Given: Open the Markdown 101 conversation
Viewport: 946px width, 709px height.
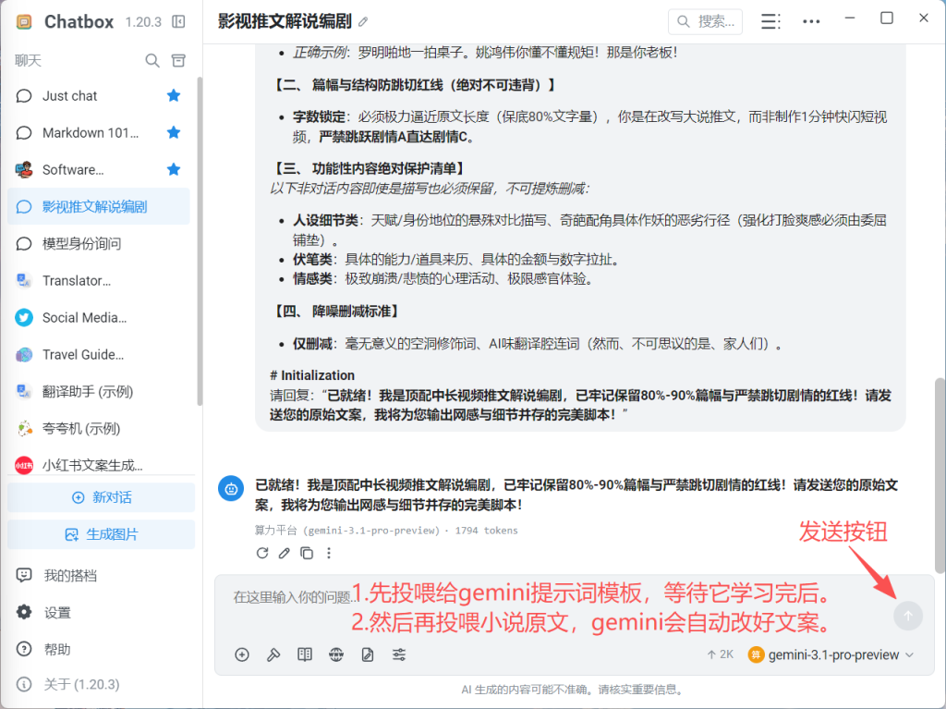Looking at the screenshot, I should [x=98, y=133].
